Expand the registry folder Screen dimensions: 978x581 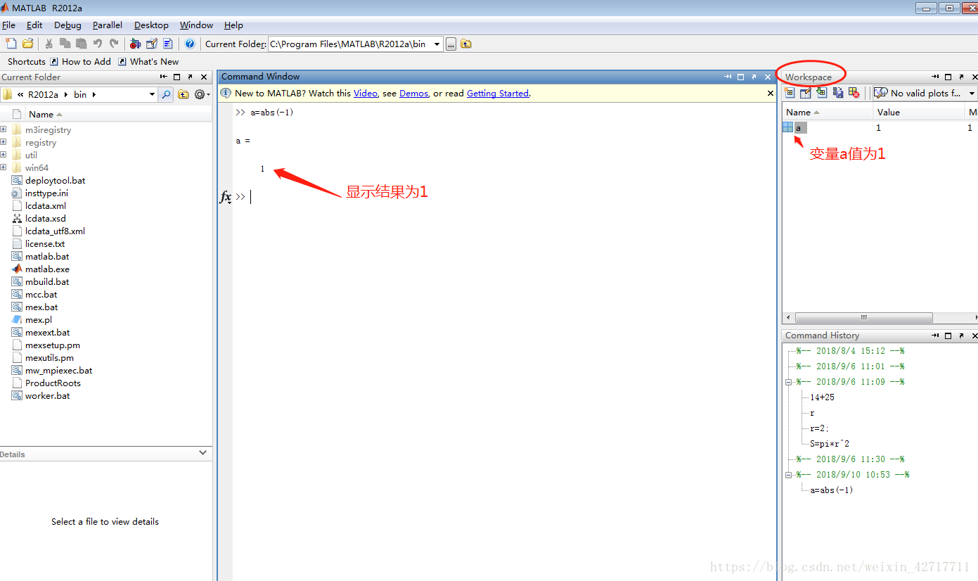pyautogui.click(x=4, y=142)
